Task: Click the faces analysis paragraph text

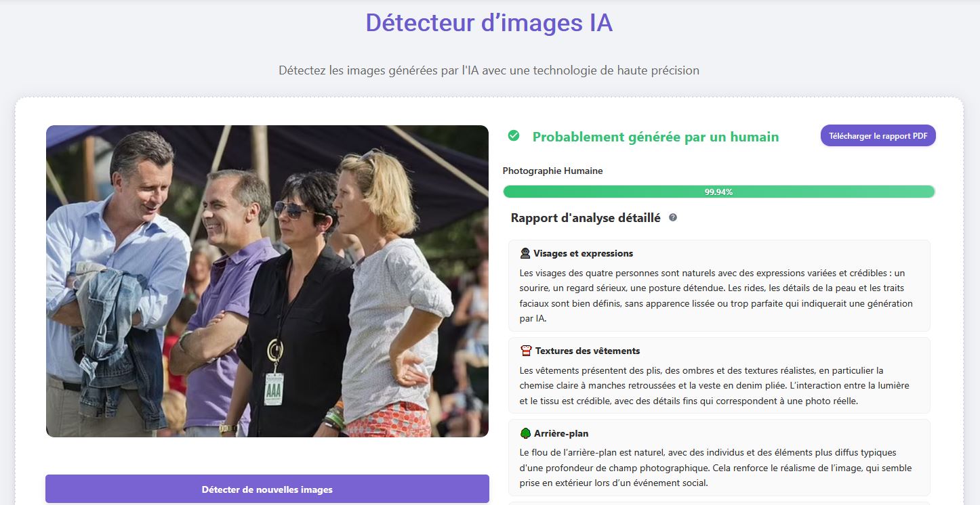Action: click(x=716, y=295)
